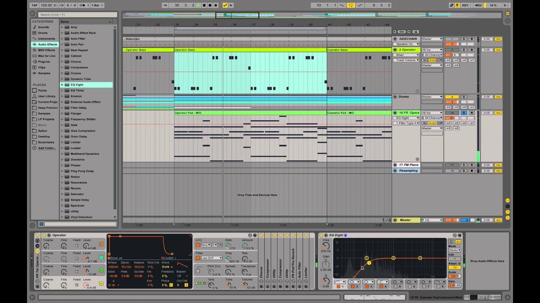This screenshot has height=303, width=540.
Task: Click the Follow playback arrow icon
Action: [x=165, y=5]
